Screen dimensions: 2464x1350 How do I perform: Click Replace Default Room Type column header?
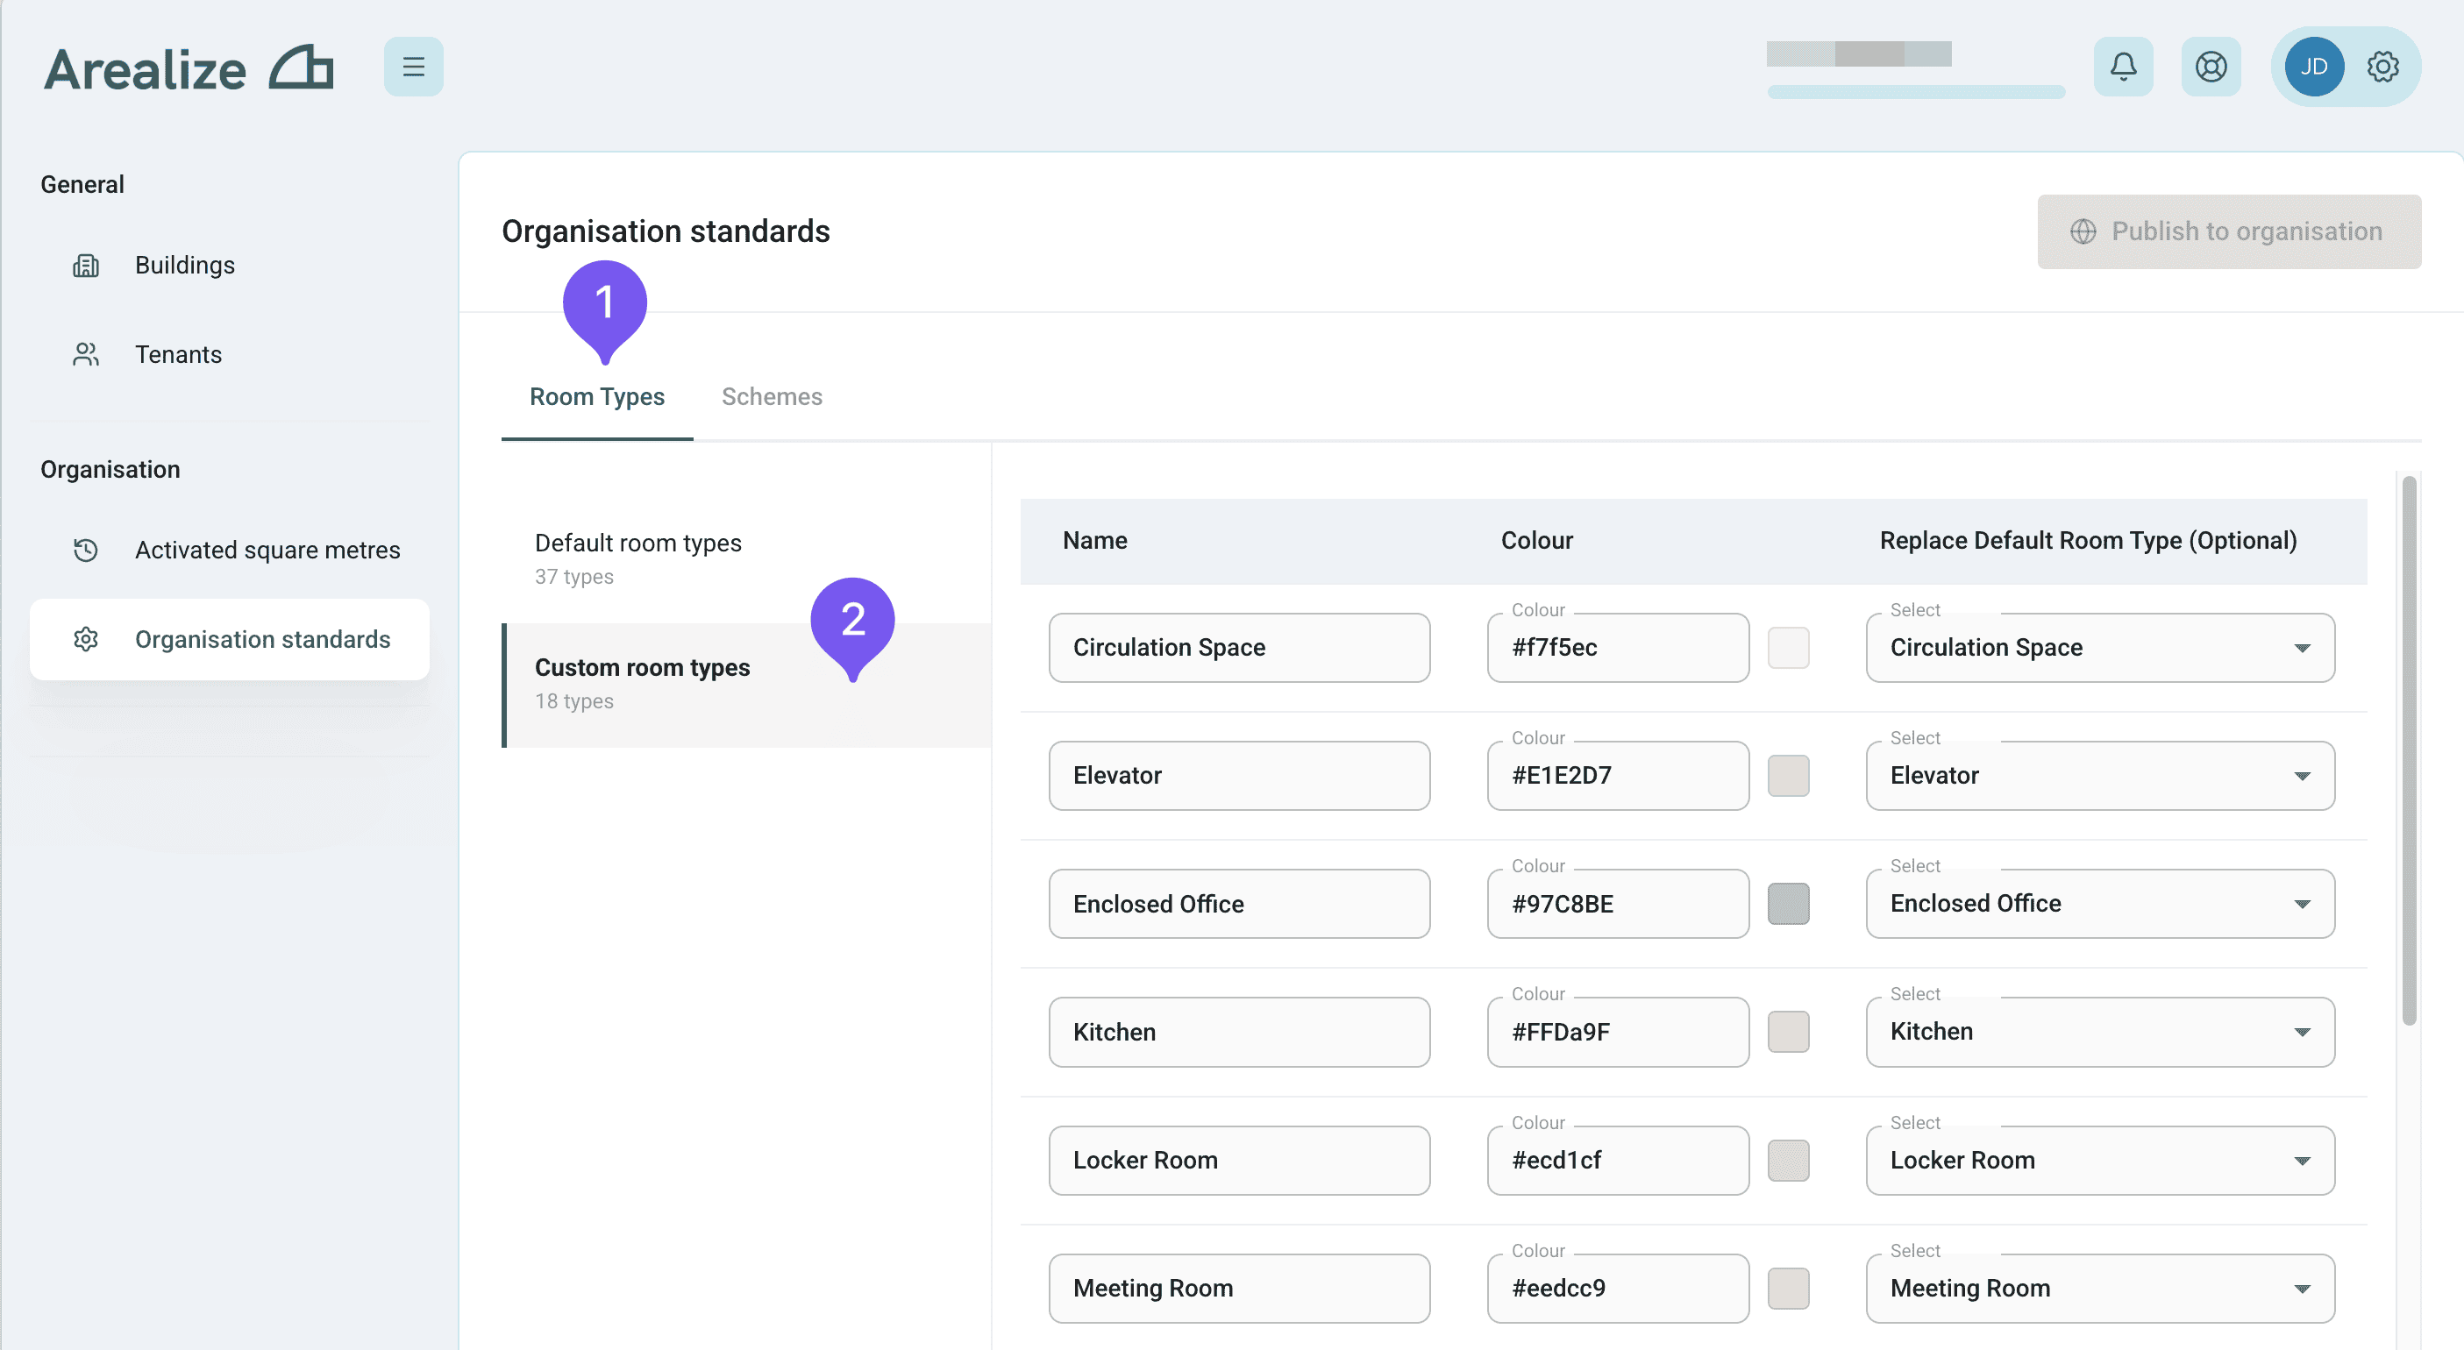pos(2088,540)
